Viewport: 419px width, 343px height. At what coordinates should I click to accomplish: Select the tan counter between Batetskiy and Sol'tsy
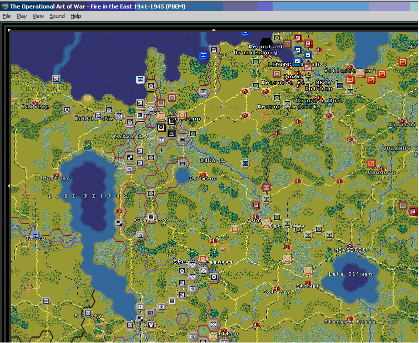(x=287, y=259)
